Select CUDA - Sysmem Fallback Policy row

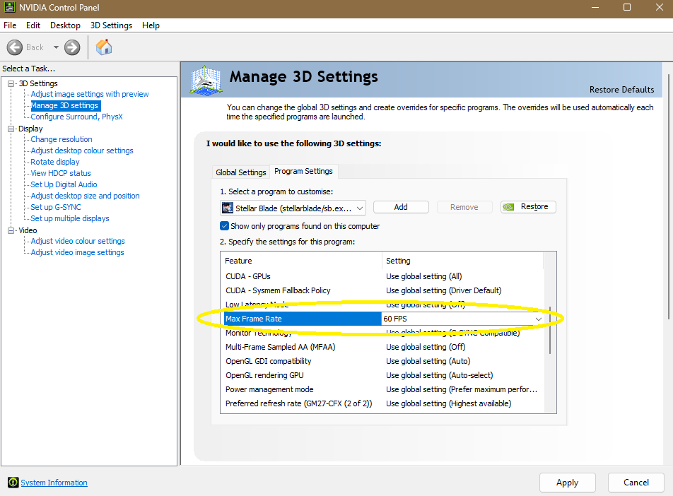click(383, 290)
